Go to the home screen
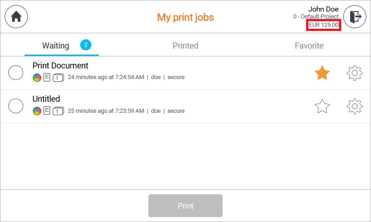The width and height of the screenshot is (371, 222). (16, 17)
